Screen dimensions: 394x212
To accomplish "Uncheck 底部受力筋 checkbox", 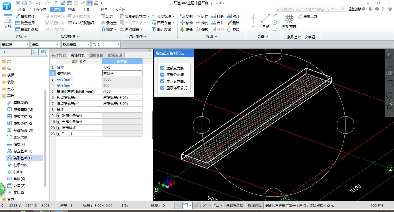I will click(x=162, y=68).
